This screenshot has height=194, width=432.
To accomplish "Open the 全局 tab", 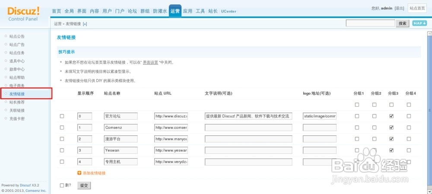I will pyautogui.click(x=69, y=11).
